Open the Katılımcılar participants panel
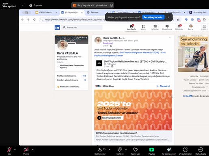Viewport: 209px width, 156px height. point(100,151)
